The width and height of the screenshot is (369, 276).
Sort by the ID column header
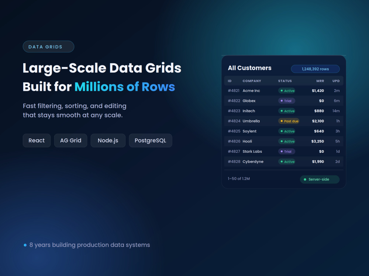pyautogui.click(x=230, y=81)
